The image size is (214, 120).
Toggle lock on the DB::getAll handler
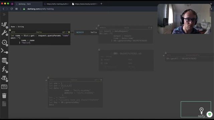point(166,53)
